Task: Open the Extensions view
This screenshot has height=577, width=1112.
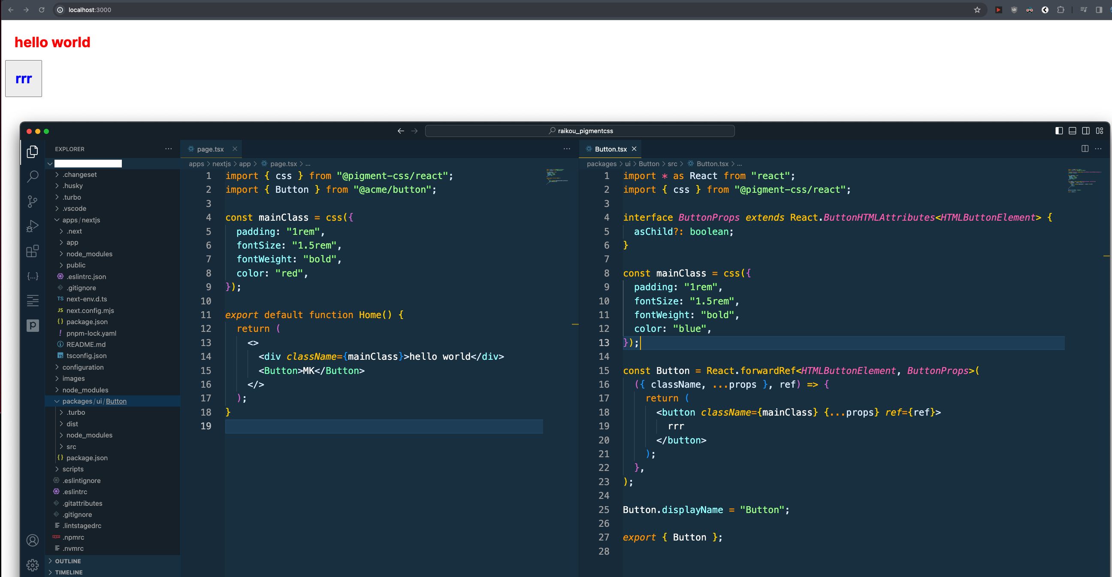Action: [32, 251]
